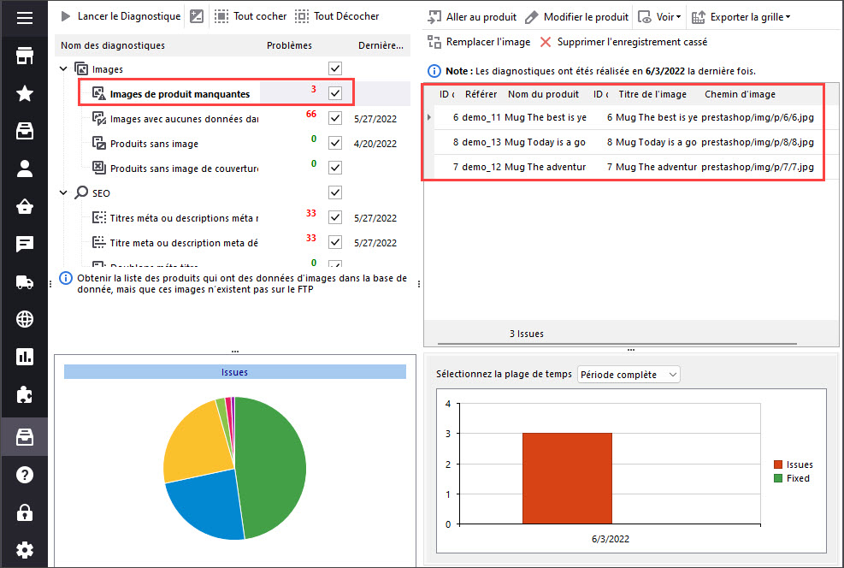This screenshot has height=568, width=844.
Task: Click the Images group icon in tree
Action: coord(80,69)
